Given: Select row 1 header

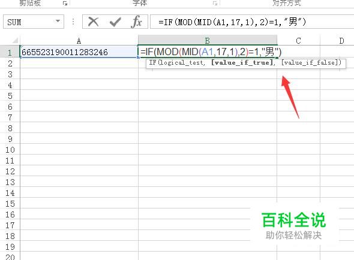Looking at the screenshot, I should (10, 52).
